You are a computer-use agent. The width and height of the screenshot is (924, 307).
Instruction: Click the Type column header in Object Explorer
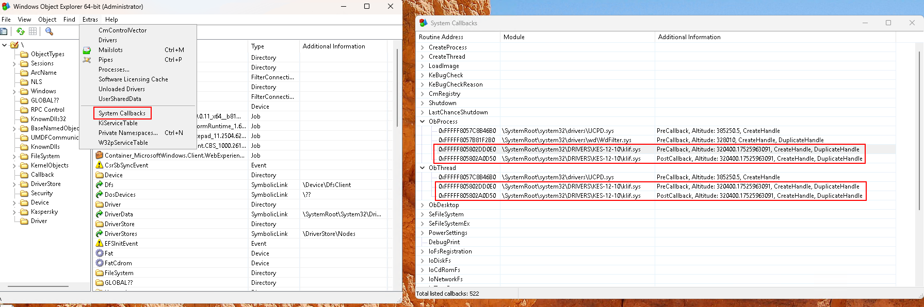point(274,46)
